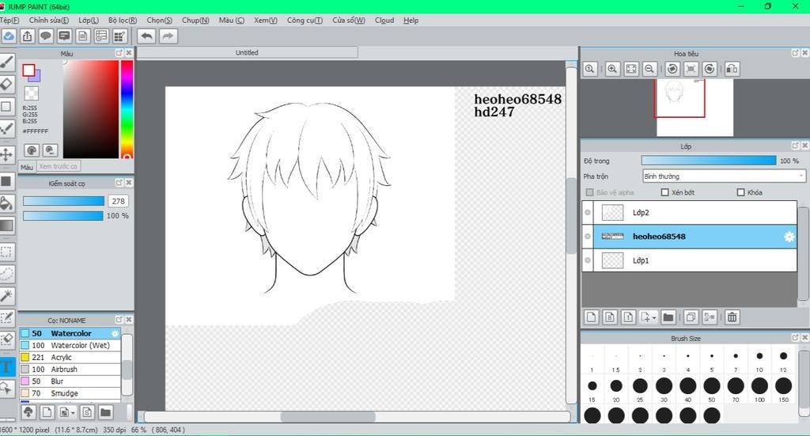
Task: Open the Lớp menu
Action: point(89,20)
